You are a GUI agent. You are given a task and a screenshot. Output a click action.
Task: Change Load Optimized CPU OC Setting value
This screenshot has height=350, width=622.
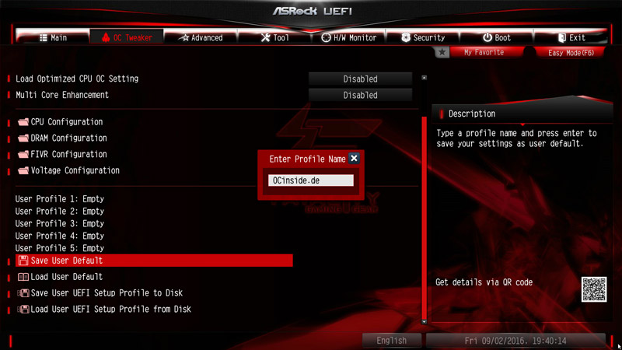click(360, 79)
